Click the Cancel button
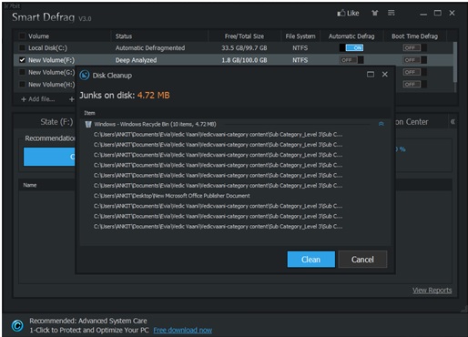The image size is (468, 337). tap(362, 260)
